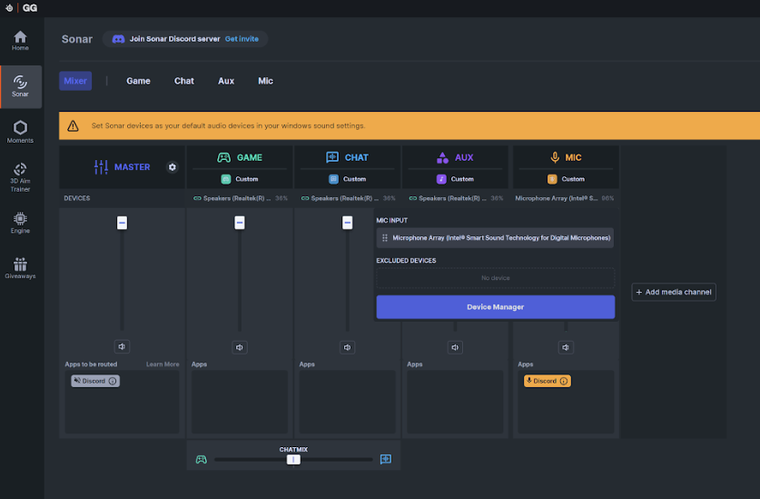
Task: Click the 'Set Sonar devices as your default' message
Action: (x=228, y=125)
